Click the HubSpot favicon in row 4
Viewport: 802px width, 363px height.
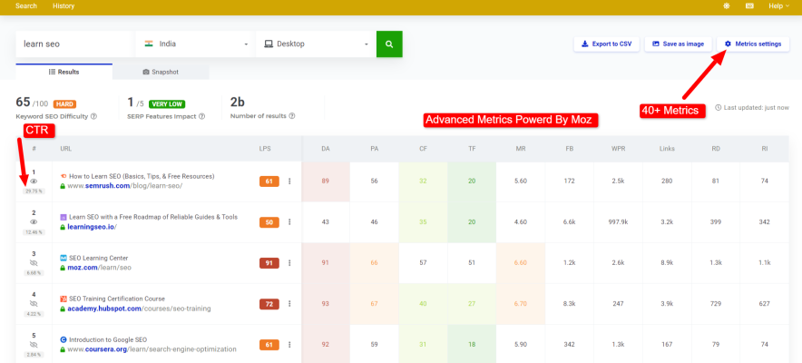pos(63,299)
